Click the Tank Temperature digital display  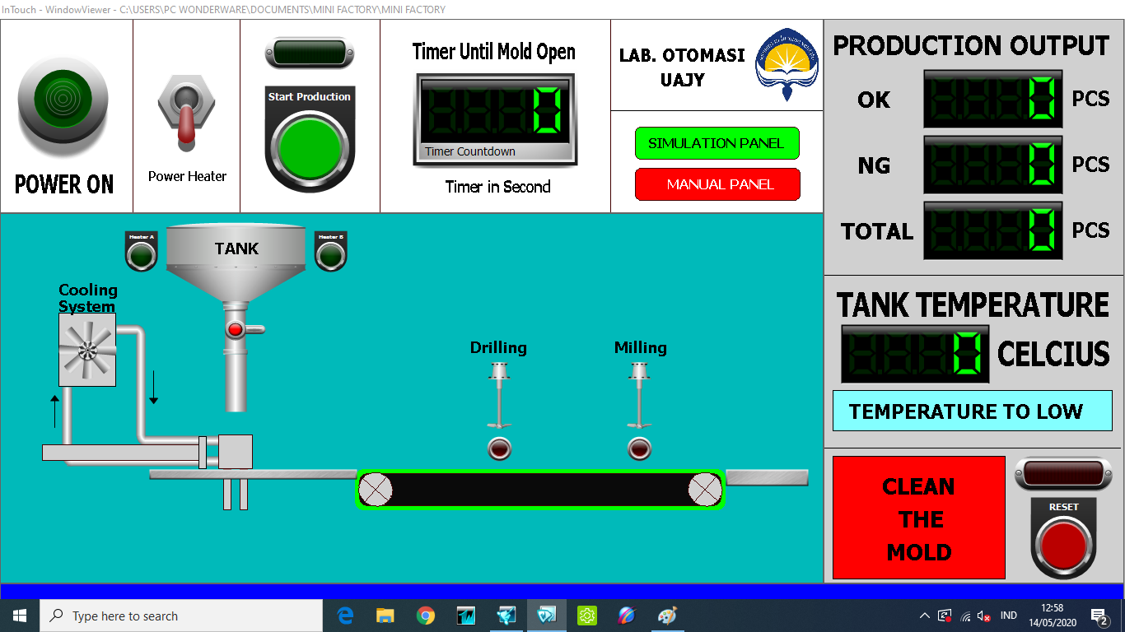click(x=914, y=354)
